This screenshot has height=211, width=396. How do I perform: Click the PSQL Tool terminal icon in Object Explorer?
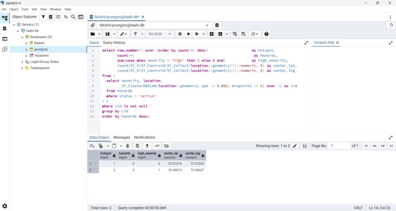pyautogui.click(x=81, y=17)
